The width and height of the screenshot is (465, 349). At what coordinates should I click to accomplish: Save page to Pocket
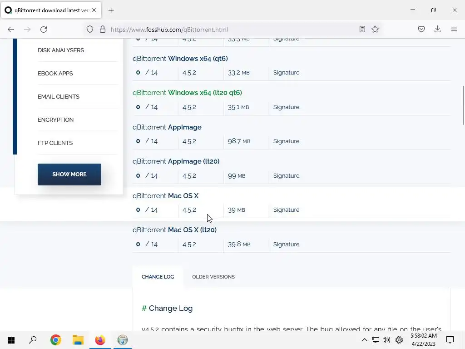(x=421, y=29)
